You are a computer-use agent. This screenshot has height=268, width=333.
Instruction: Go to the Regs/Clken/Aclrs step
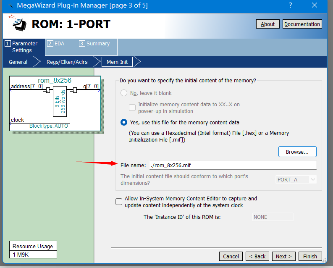click(67, 62)
